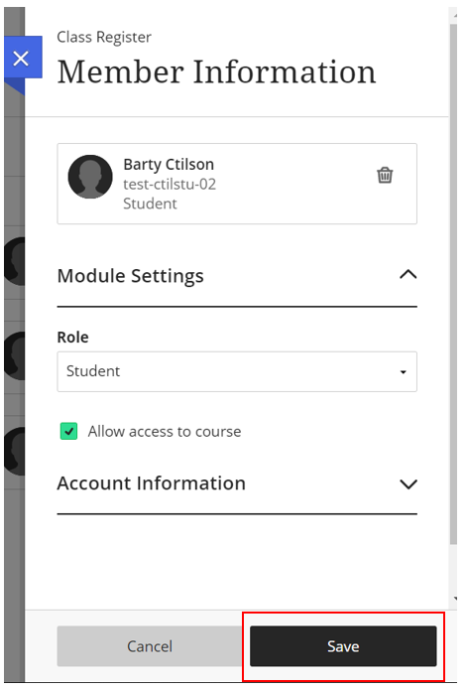
Task: Click the test-ctilstu-02 username text
Action: tap(170, 184)
